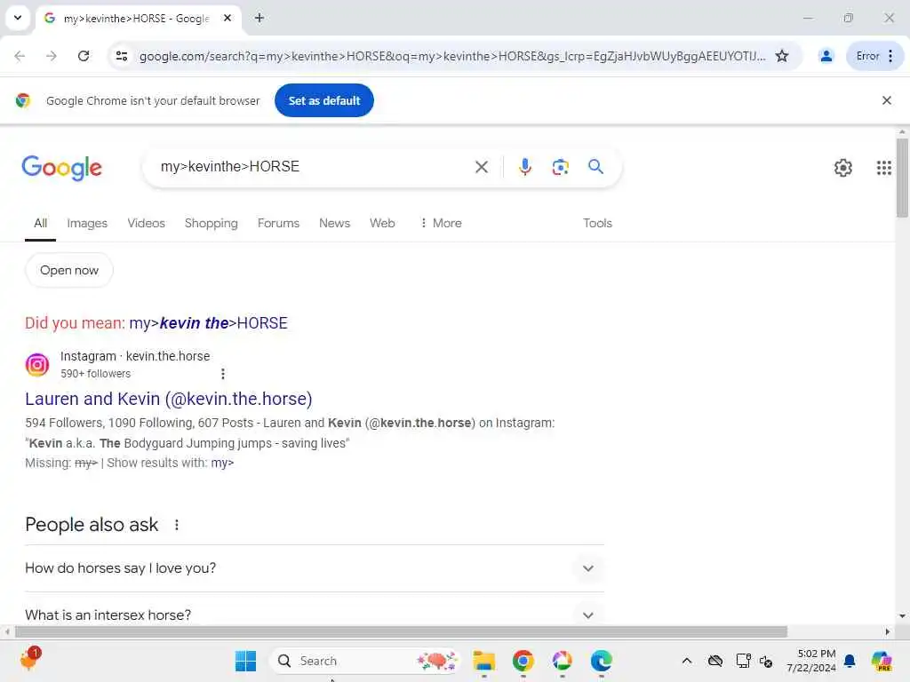Clear the search box with the X

481,167
